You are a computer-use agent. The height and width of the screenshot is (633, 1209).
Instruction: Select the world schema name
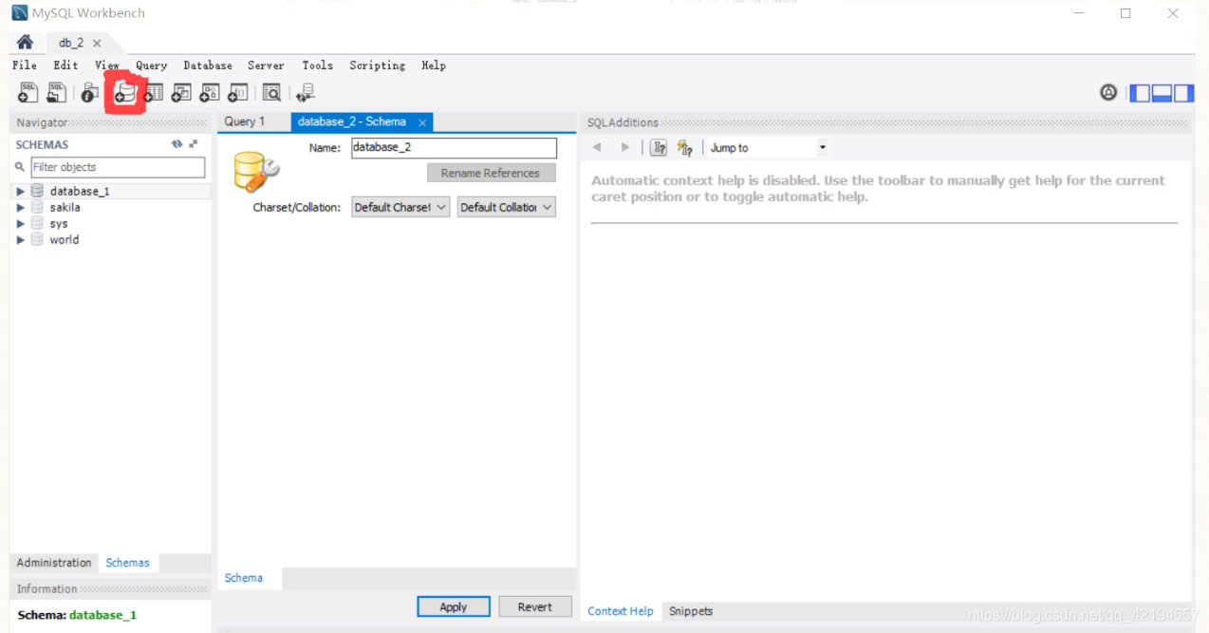65,239
